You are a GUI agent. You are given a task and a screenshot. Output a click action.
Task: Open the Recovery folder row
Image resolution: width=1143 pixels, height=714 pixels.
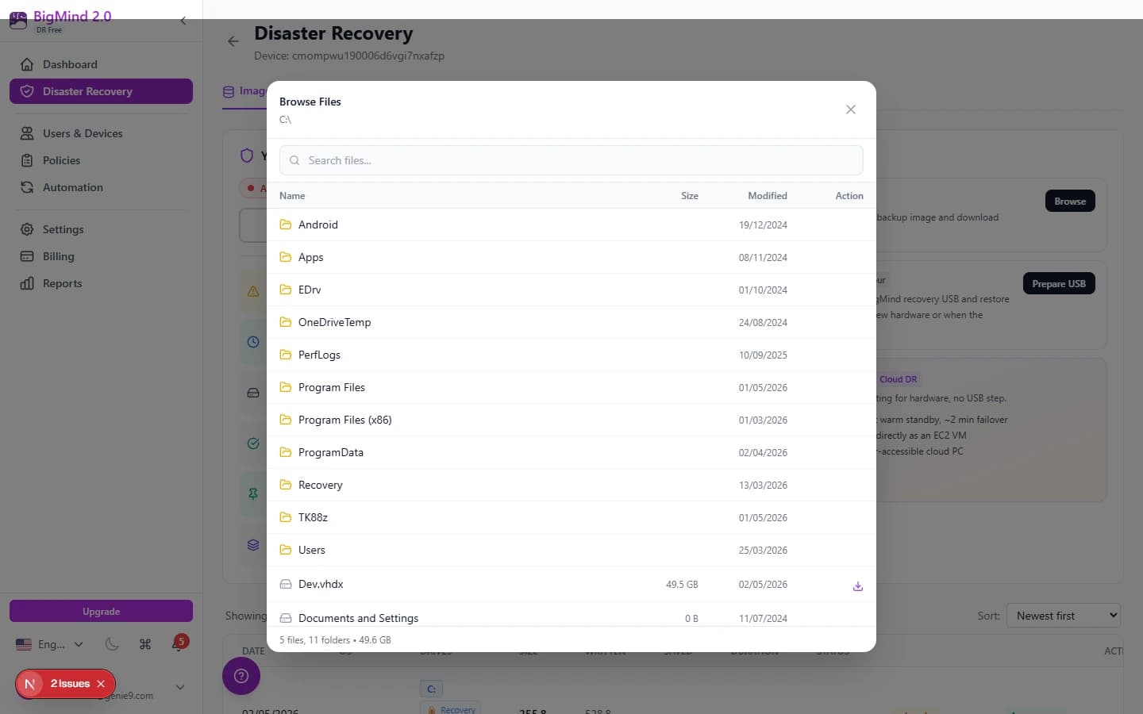(x=571, y=485)
